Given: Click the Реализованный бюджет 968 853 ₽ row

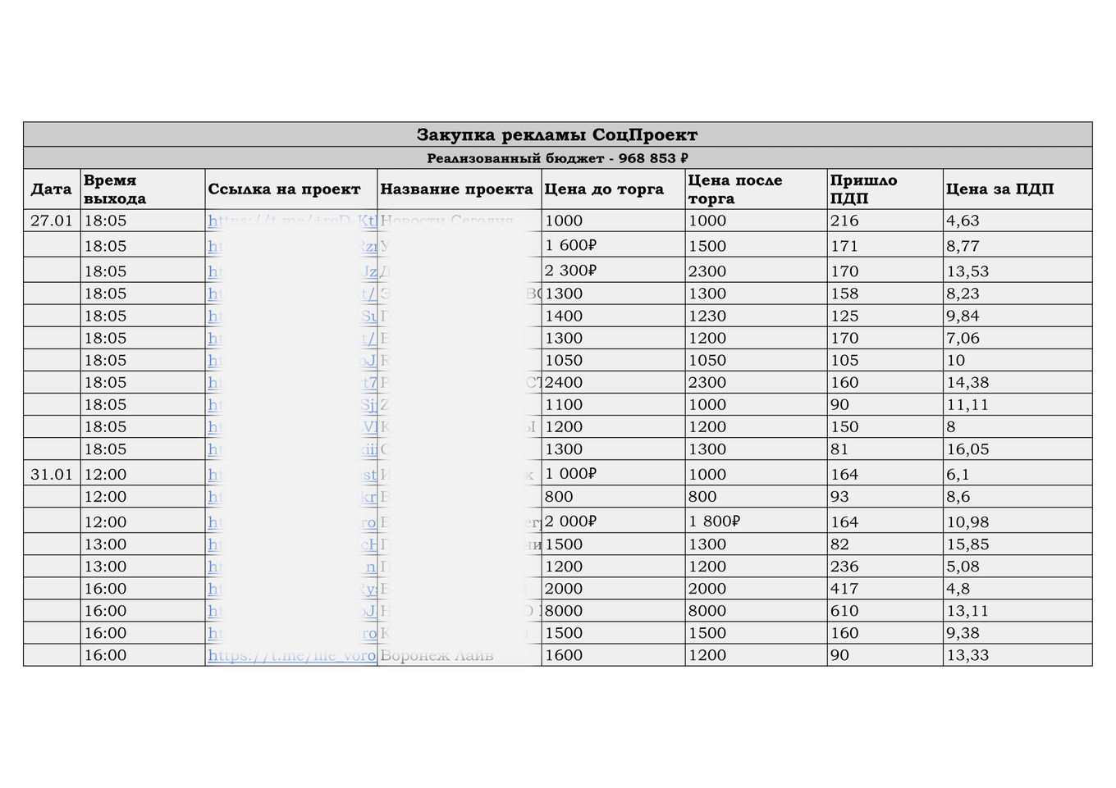Looking at the screenshot, I should pos(557,158).
